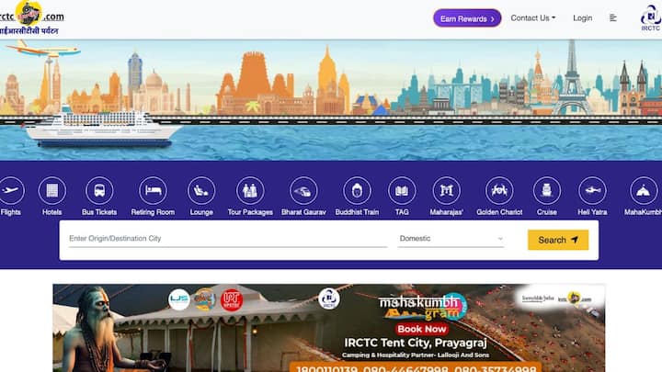This screenshot has width=662, height=372.
Task: Click the Tour Packages label text
Action: click(x=250, y=212)
